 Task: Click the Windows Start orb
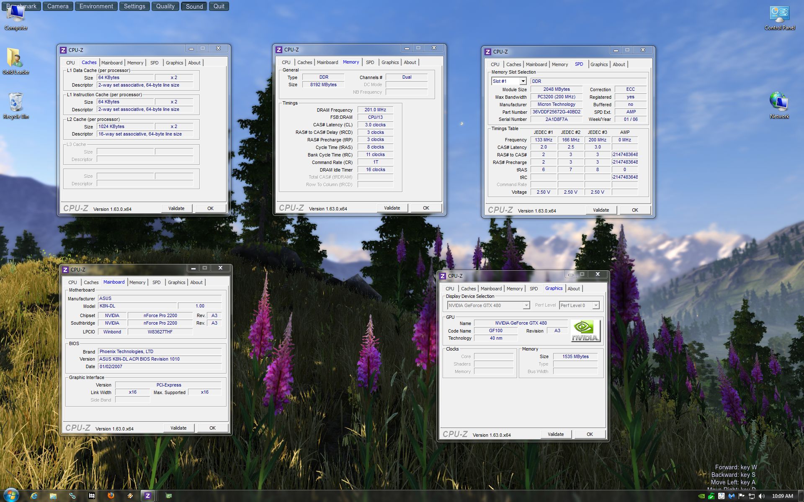[x=11, y=495]
